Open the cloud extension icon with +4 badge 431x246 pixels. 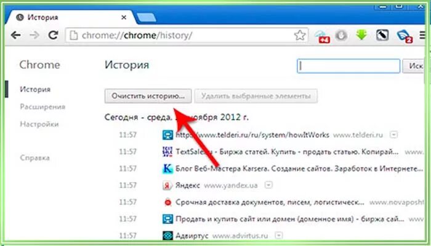(x=322, y=36)
